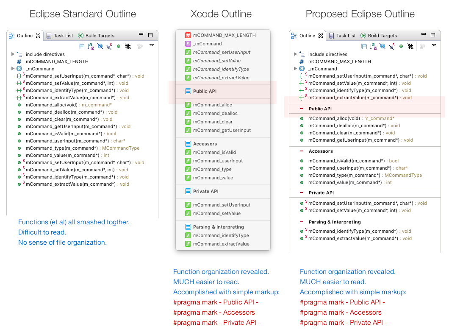Collapse Accessors section using its red minus icon
Screen dimensions: 449x335
(301, 151)
